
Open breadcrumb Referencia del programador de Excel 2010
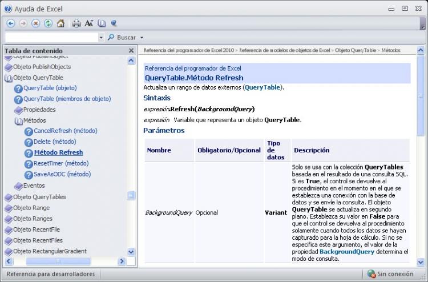[189, 50]
